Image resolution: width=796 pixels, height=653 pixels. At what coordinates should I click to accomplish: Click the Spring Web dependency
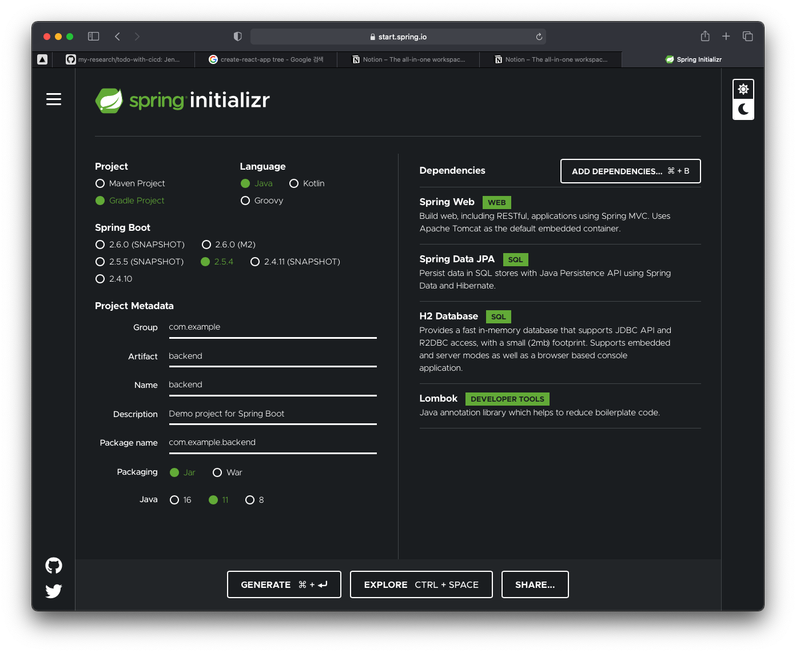coord(560,215)
